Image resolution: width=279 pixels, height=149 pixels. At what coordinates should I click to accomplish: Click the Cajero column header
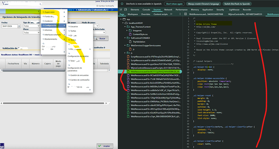point(47,63)
